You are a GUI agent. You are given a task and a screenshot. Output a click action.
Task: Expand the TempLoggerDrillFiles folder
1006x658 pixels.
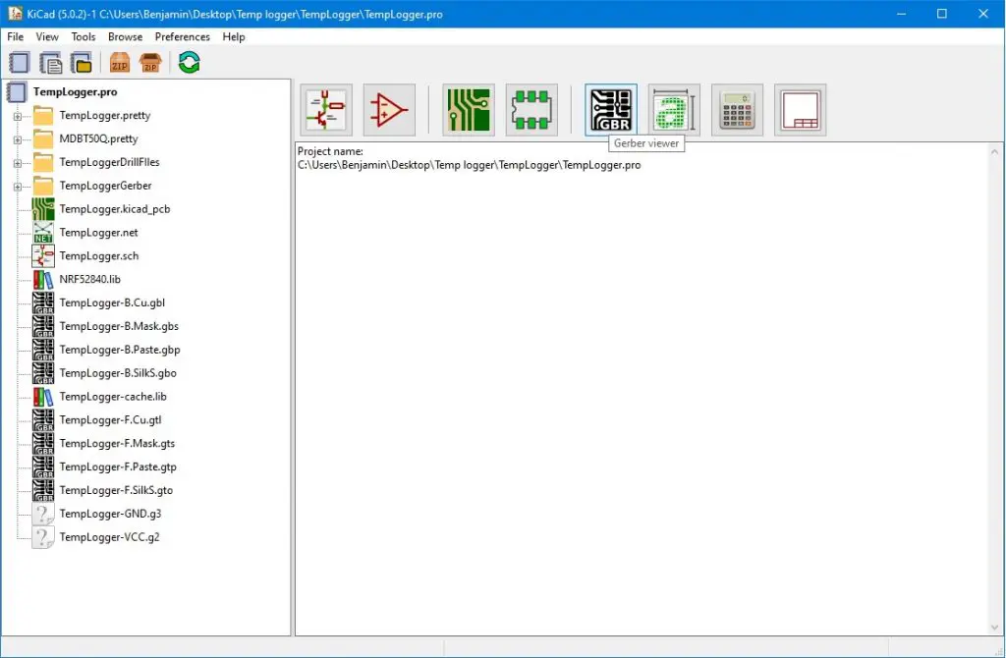pyautogui.click(x=18, y=163)
